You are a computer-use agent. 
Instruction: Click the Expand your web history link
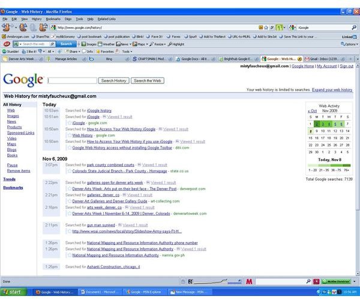coord(332,89)
